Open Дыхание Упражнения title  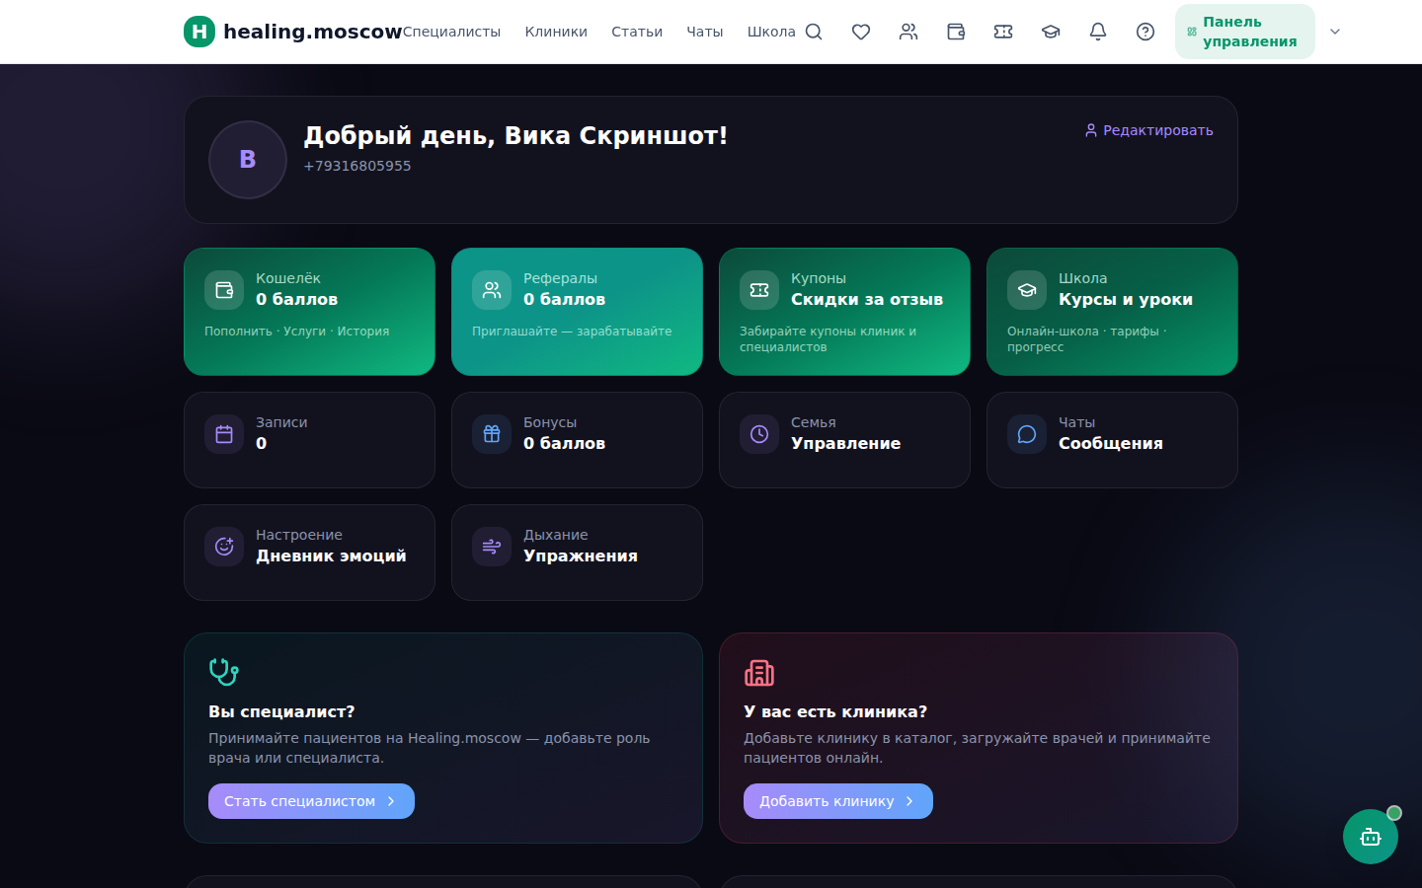coord(581,556)
